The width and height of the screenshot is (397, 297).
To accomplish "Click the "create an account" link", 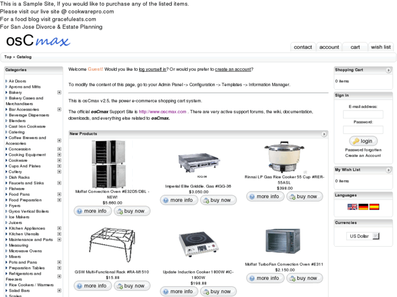I will coord(233,69).
